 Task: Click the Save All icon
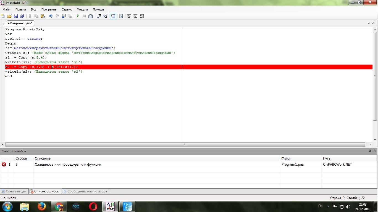tap(22, 16)
